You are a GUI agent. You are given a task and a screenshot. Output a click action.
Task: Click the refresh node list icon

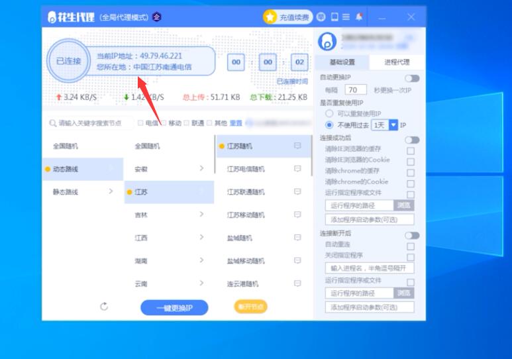coord(104,307)
